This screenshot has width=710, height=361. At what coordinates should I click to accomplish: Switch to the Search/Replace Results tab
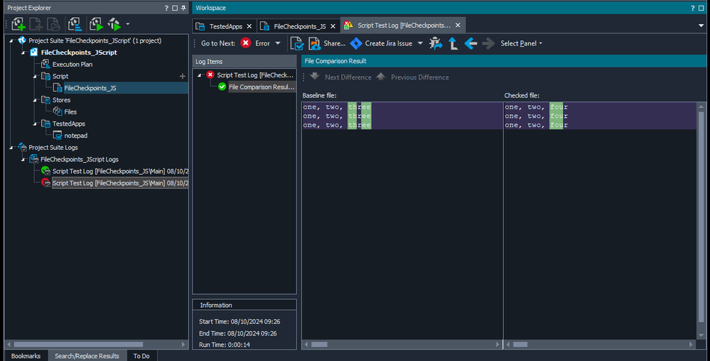[88, 355]
